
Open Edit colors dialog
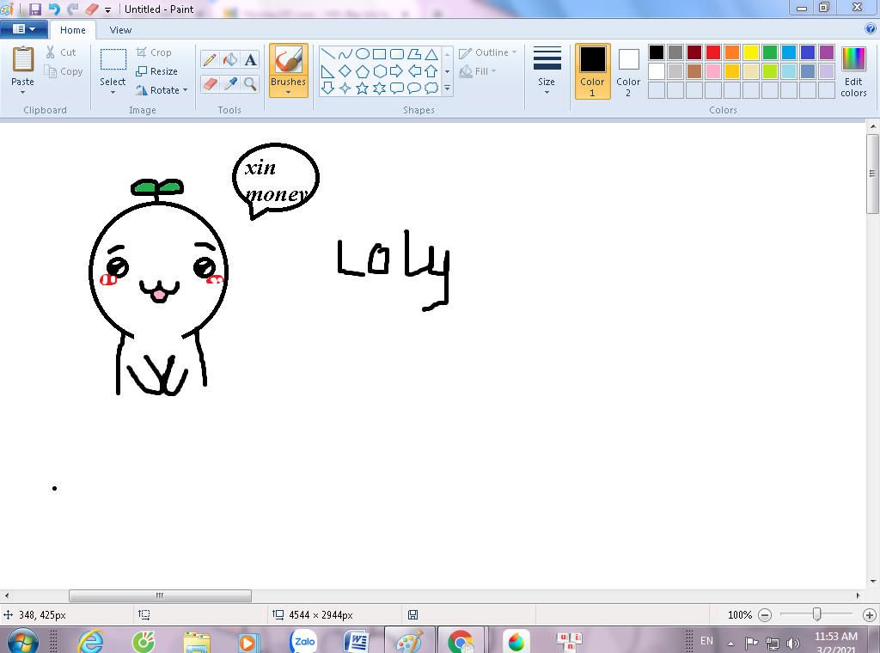click(853, 71)
